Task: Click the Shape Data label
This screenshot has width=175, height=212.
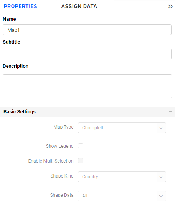Action: [62, 195]
